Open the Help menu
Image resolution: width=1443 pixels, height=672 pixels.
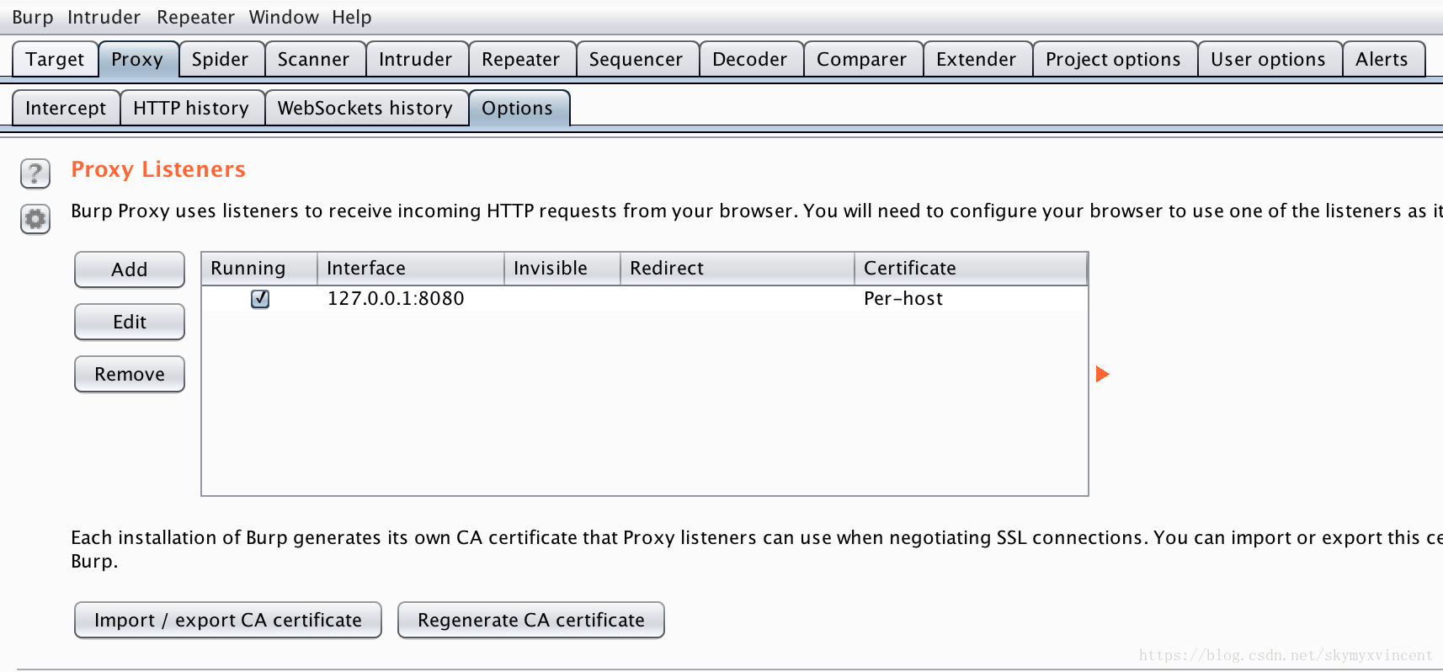click(x=351, y=17)
